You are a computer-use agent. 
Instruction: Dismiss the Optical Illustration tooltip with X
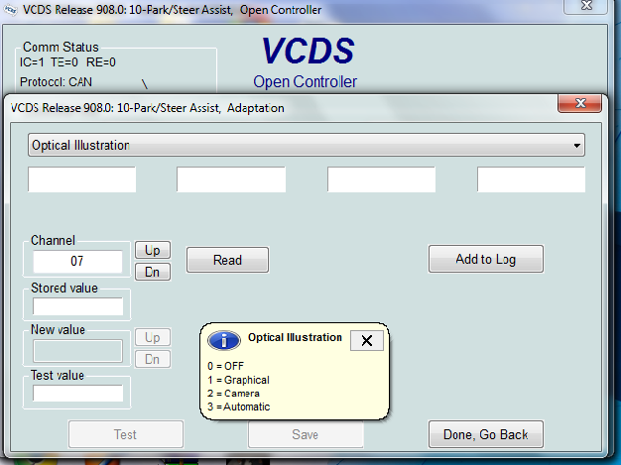(x=366, y=340)
